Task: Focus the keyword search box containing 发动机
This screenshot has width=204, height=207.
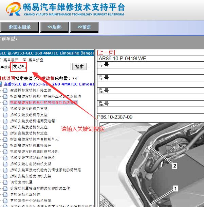Action: [x=41, y=66]
